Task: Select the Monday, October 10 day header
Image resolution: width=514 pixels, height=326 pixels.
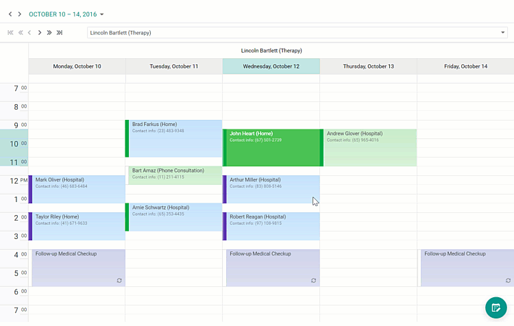Action: pyautogui.click(x=77, y=66)
